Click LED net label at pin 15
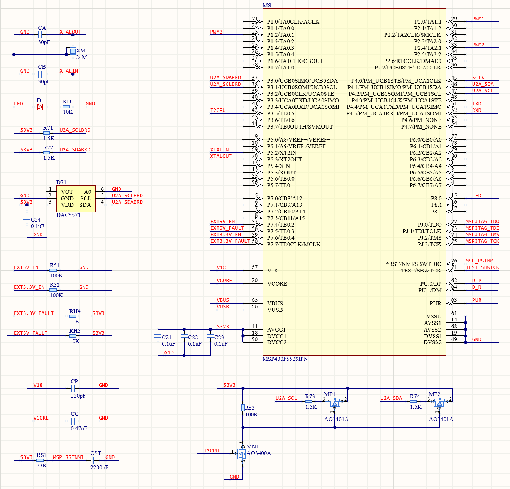Image resolution: width=510 pixels, height=489 pixels. click(x=477, y=196)
